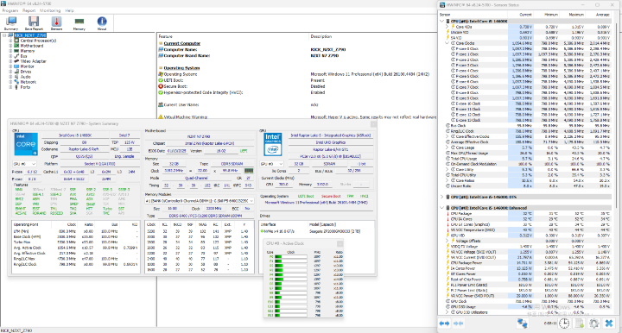The width and height of the screenshot is (622, 333).
Task: Select the CPU Package temperature row
Action: click(529, 213)
